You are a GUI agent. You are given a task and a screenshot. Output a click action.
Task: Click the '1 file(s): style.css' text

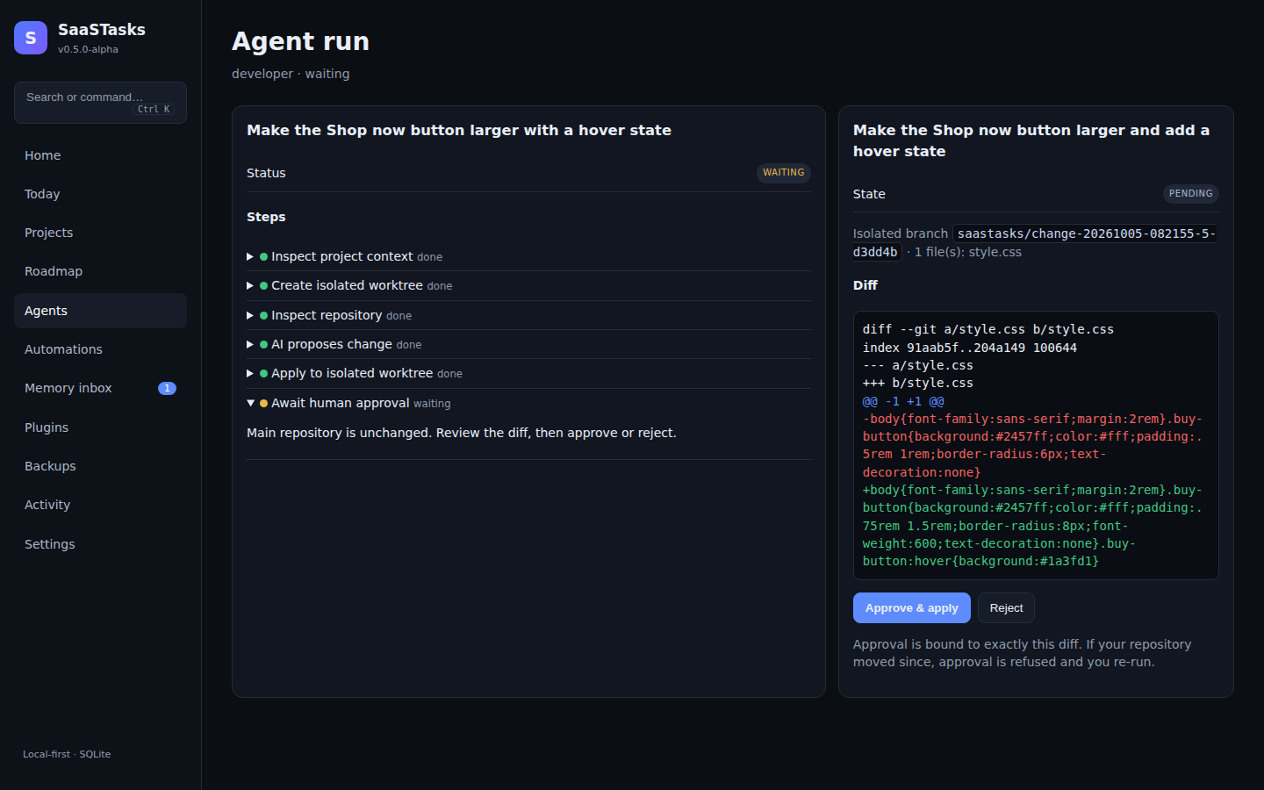pyautogui.click(x=968, y=252)
